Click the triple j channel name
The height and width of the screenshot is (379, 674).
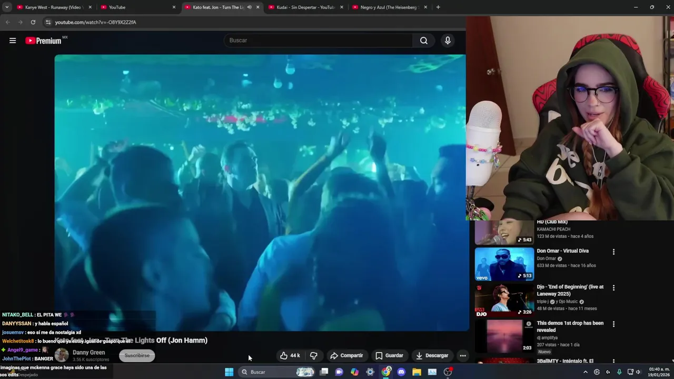[x=543, y=302]
